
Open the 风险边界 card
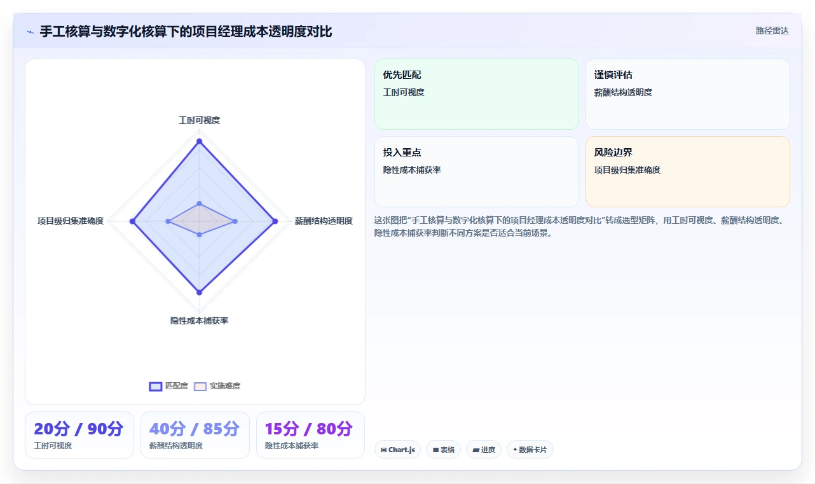687,172
